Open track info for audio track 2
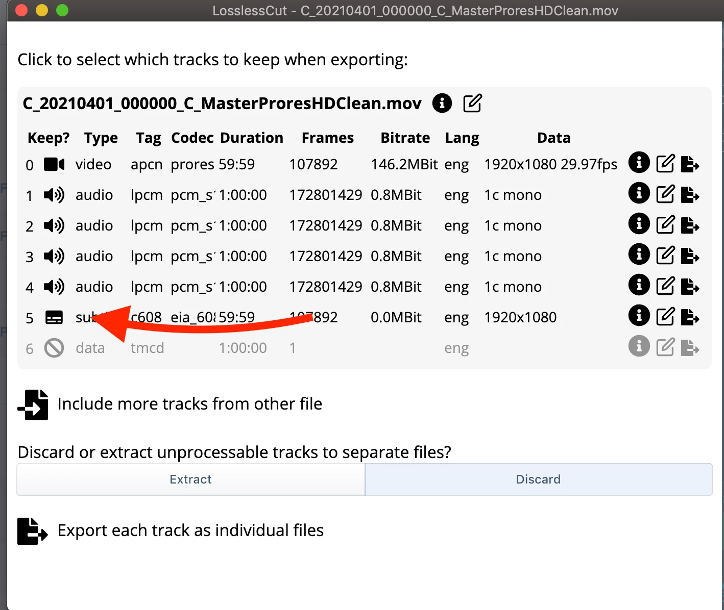This screenshot has height=610, width=724. [639, 224]
